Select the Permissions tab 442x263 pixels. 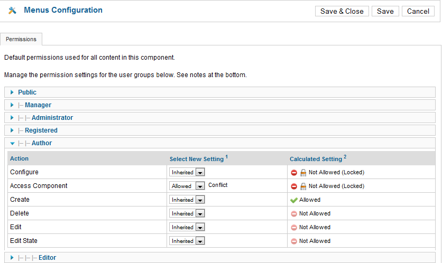click(21, 39)
